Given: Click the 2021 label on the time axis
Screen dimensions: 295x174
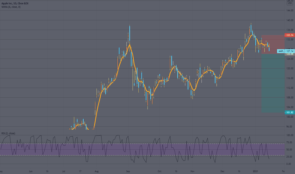Looking at the screenshot, I should coord(255,171).
